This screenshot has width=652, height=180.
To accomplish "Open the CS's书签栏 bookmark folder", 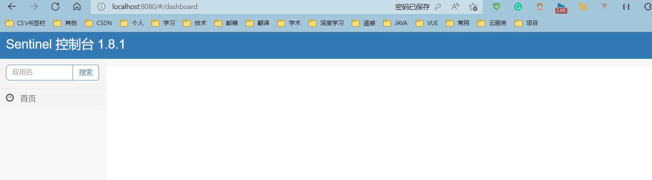I will point(26,23).
